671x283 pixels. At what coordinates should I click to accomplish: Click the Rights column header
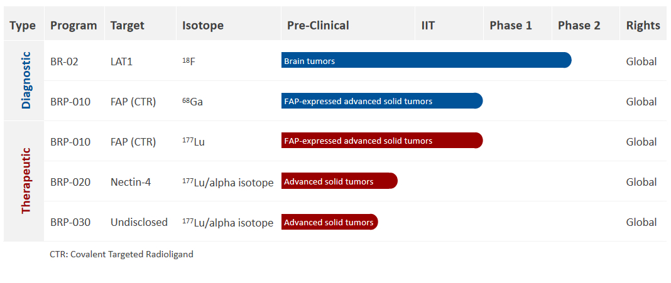[643, 26]
